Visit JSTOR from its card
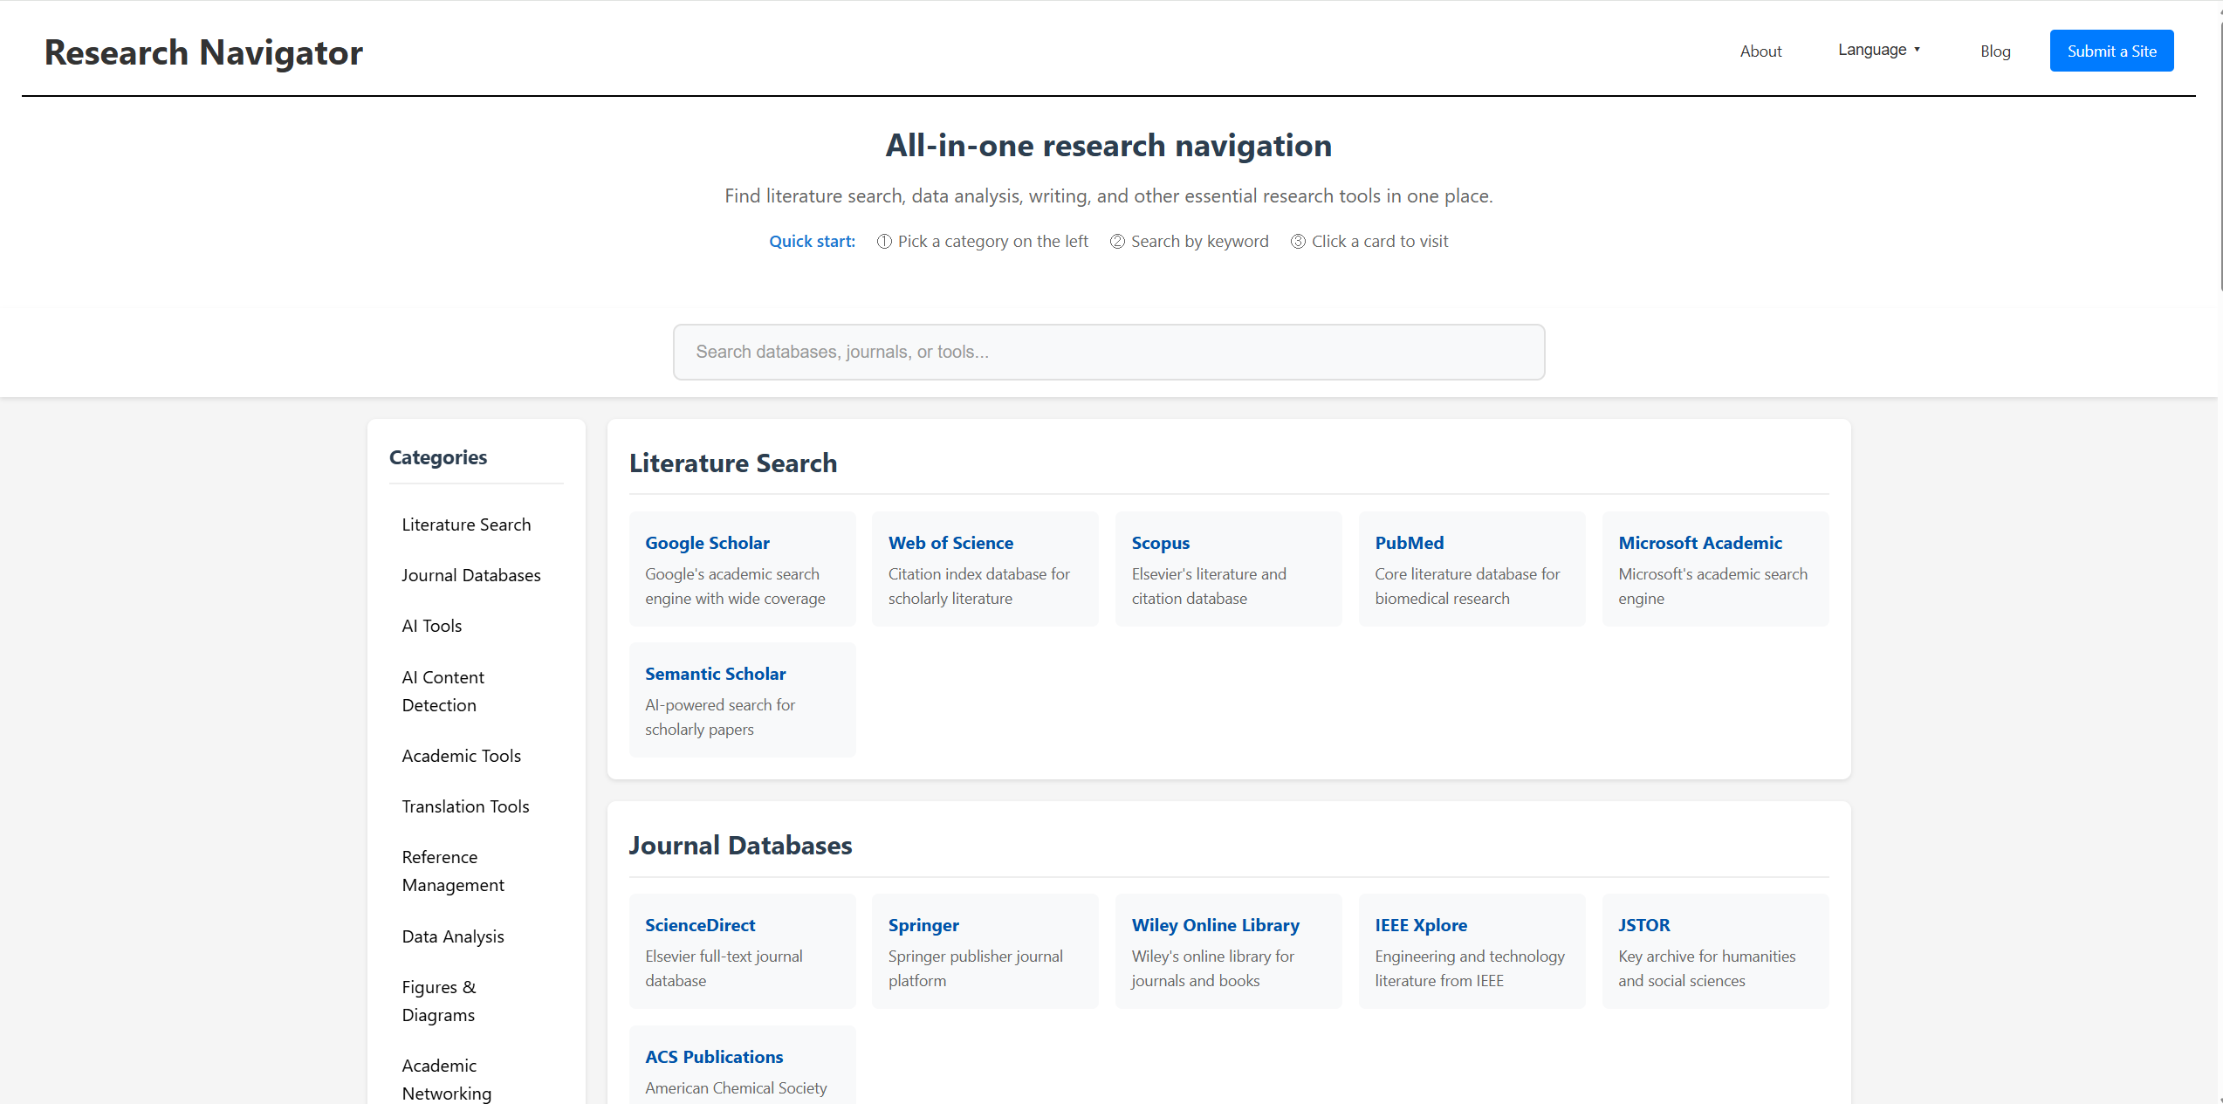This screenshot has height=1104, width=2223. [x=1643, y=924]
